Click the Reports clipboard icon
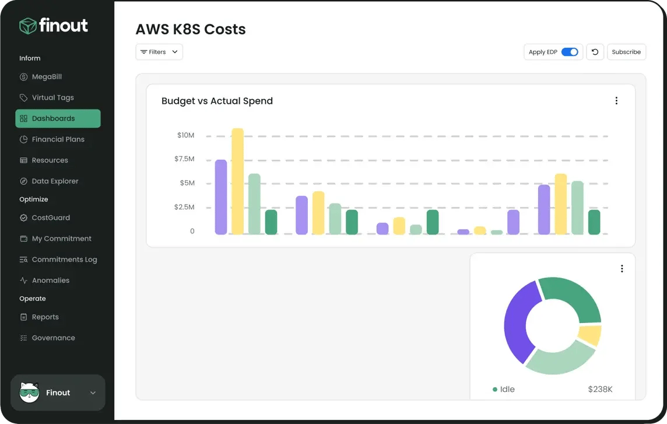 pos(23,317)
